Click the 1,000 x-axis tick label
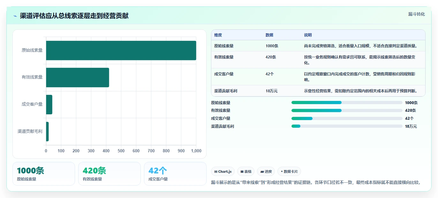438x198 pixels. pyautogui.click(x=196, y=151)
